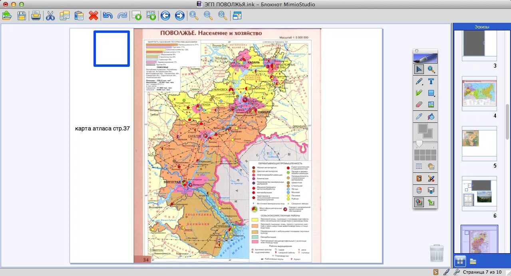Switch to full screen view icon
Image resolution: width=511 pixels, height=276 pixels.
237,16
